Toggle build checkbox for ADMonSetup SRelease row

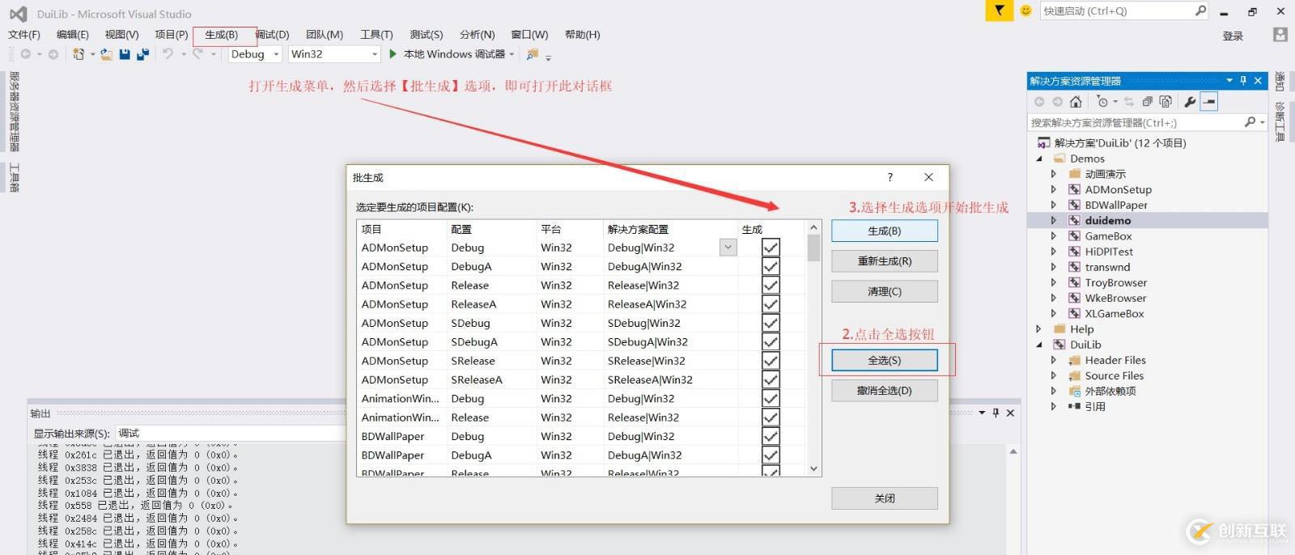771,361
